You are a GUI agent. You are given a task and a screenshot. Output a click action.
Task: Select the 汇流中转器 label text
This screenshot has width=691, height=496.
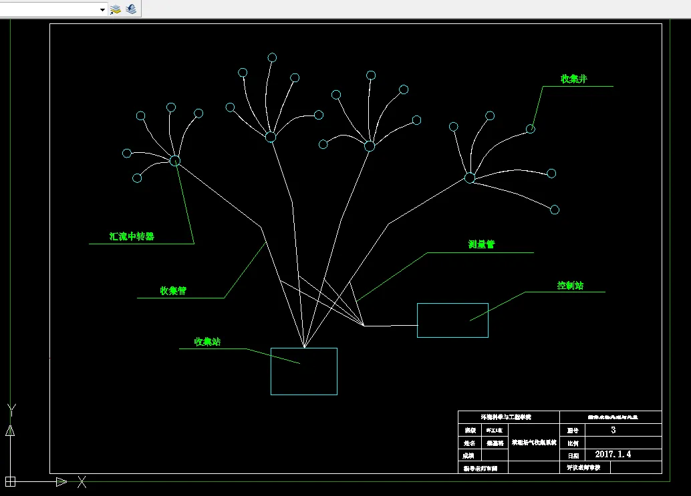[132, 236]
